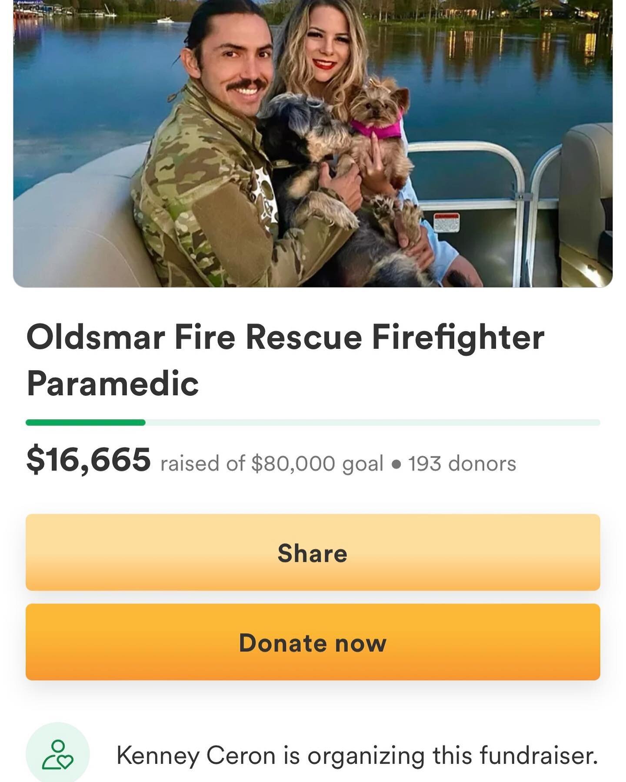Select the word Paramedic in the title
This screenshot has width=626, height=782.
(x=113, y=384)
